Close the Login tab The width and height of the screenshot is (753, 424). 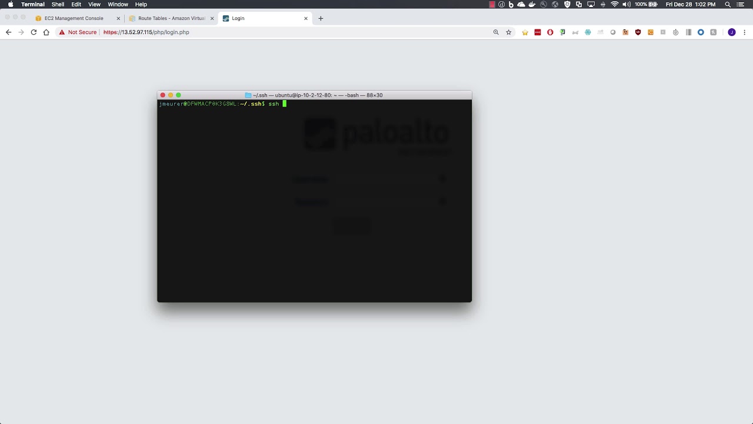(x=306, y=18)
